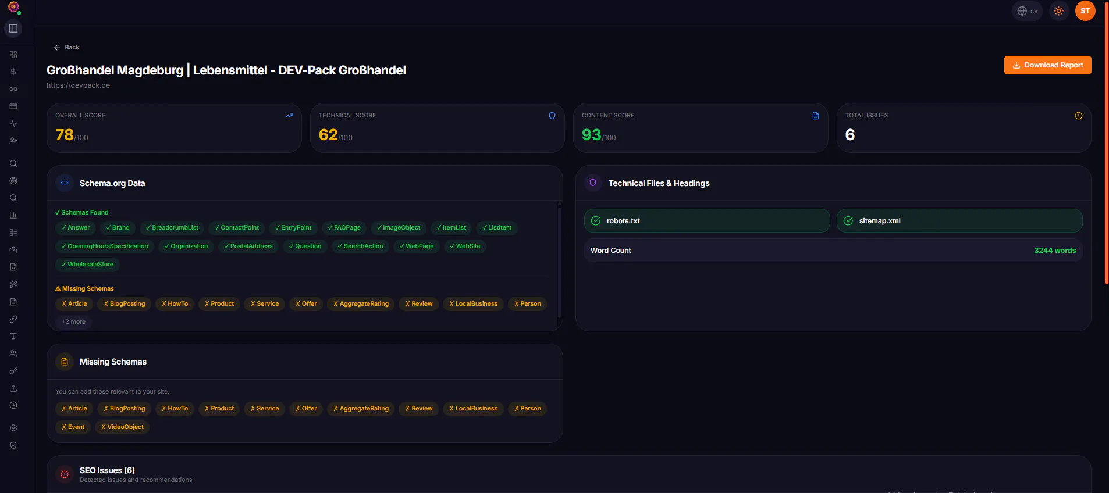Image resolution: width=1109 pixels, height=493 pixels.
Task: Click the Download Report button
Action: [1048, 65]
